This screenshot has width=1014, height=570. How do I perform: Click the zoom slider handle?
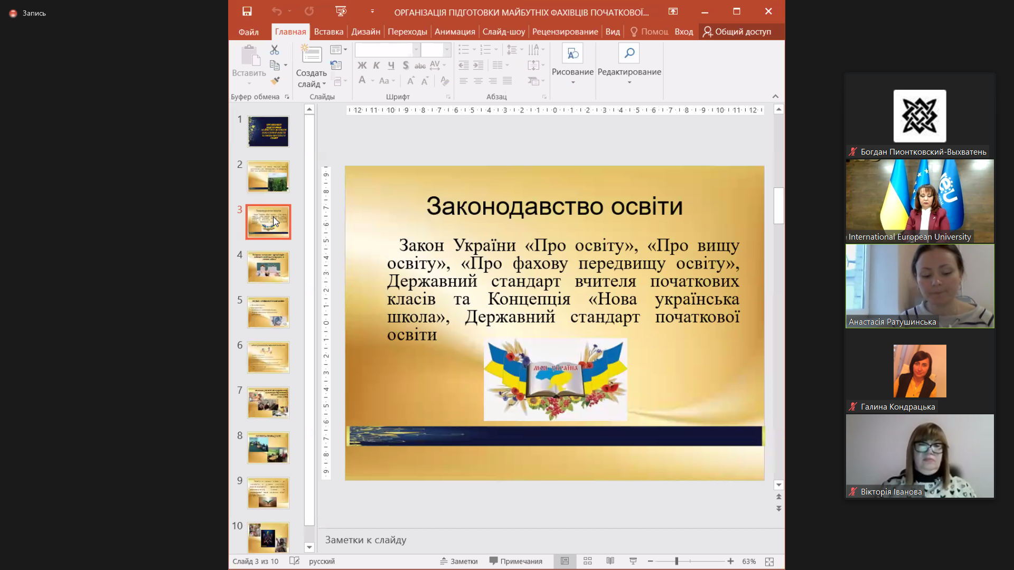(676, 561)
